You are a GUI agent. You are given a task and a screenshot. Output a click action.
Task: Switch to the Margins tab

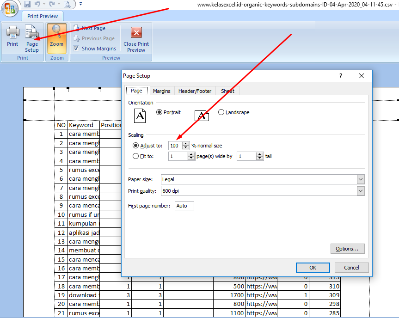coord(161,91)
